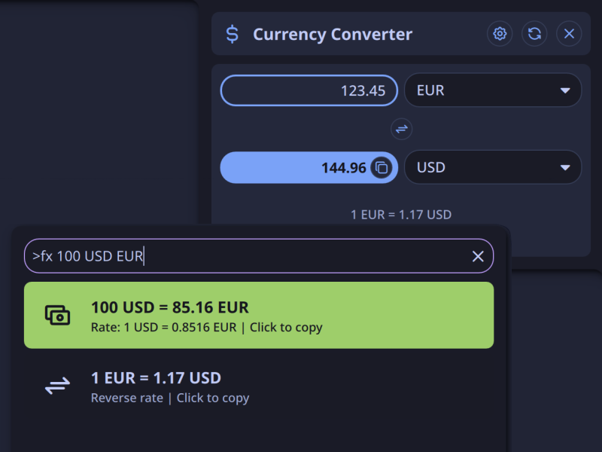Clear the fx command input
Screen dimensions: 602x452
(x=478, y=256)
